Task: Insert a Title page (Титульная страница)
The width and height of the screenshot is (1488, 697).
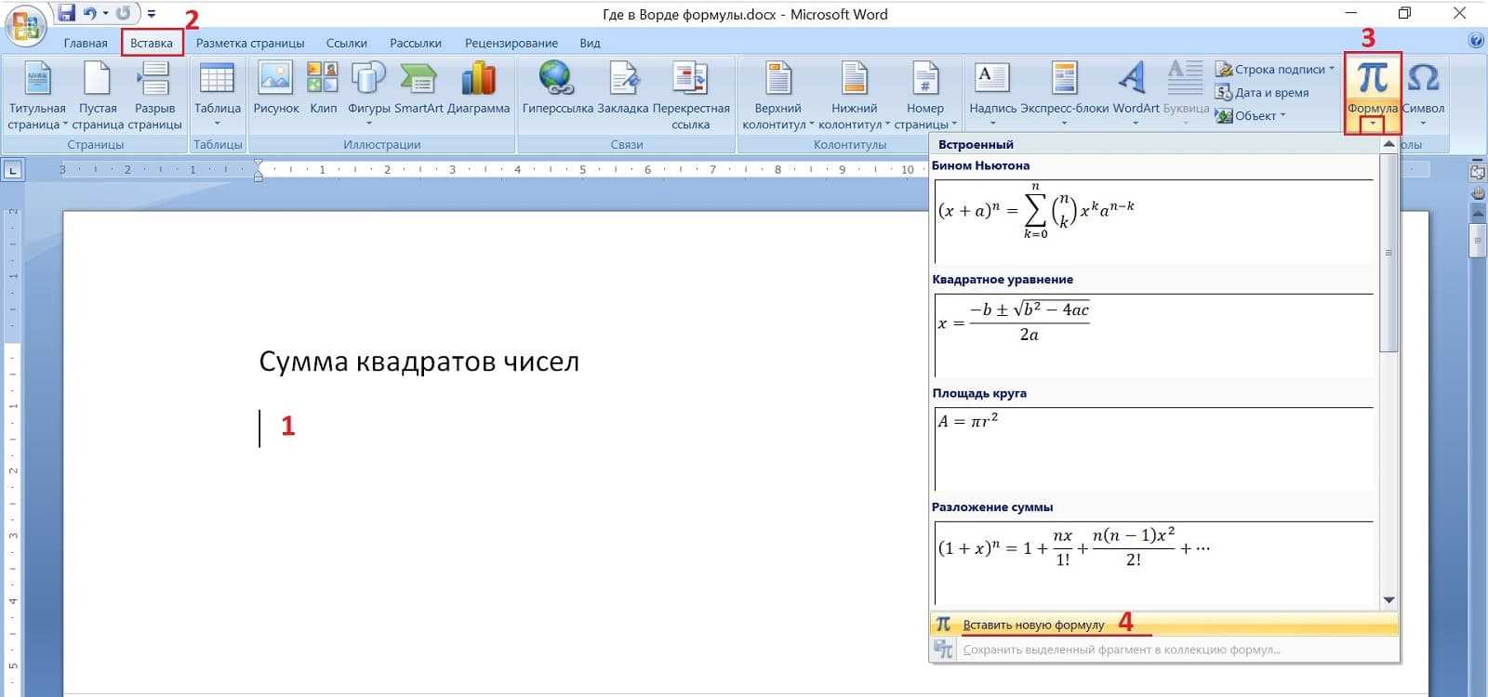Action: tap(37, 96)
